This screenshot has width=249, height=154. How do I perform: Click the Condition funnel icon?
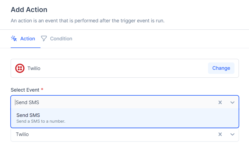pyautogui.click(x=44, y=38)
